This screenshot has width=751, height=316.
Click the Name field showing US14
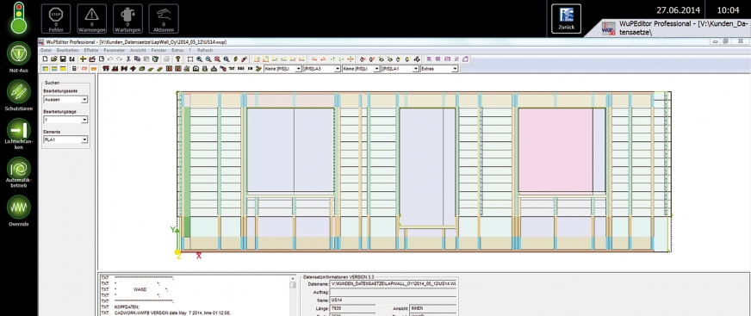(393, 300)
